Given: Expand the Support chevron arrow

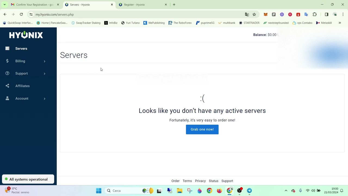Looking at the screenshot, I should pos(45,73).
